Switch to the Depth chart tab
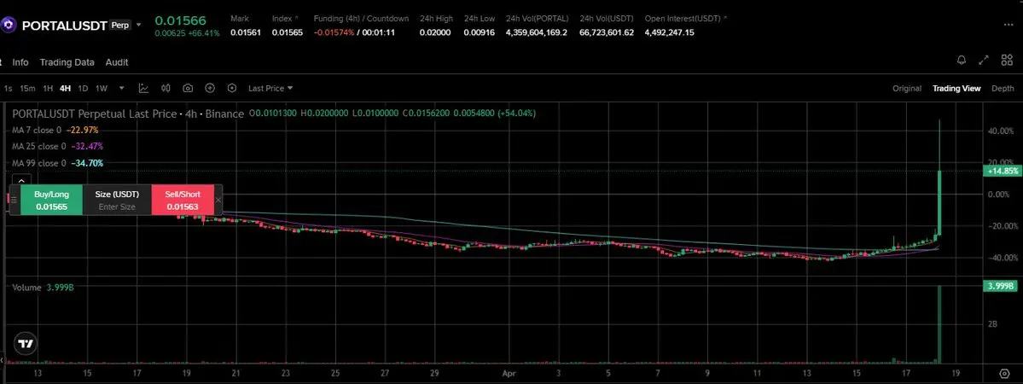This screenshot has height=384, width=1023. [1003, 89]
